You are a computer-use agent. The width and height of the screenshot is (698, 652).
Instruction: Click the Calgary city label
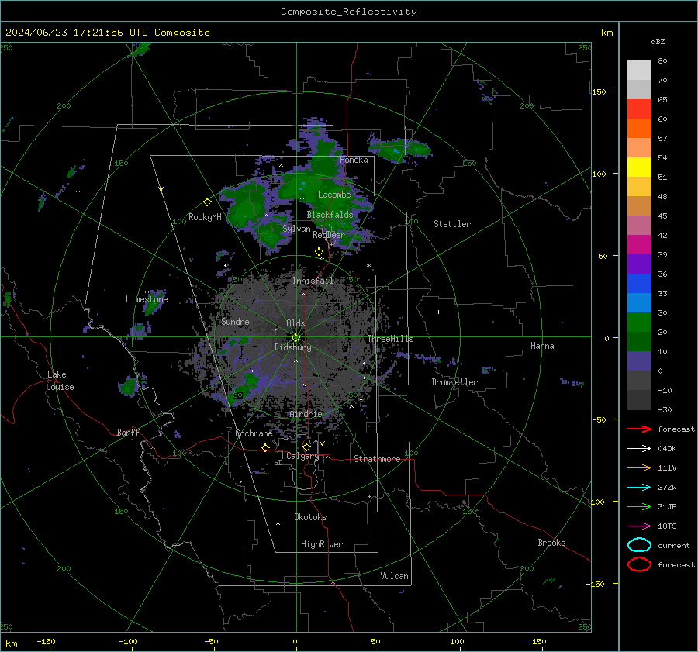[x=302, y=456]
